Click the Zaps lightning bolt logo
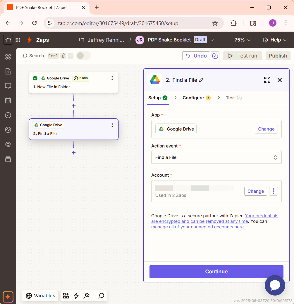 point(29,40)
